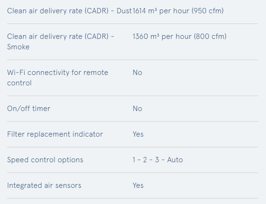Click the 'Integrated air sensors' label
Image resolution: width=266 pixels, height=204 pixels.
(44, 185)
